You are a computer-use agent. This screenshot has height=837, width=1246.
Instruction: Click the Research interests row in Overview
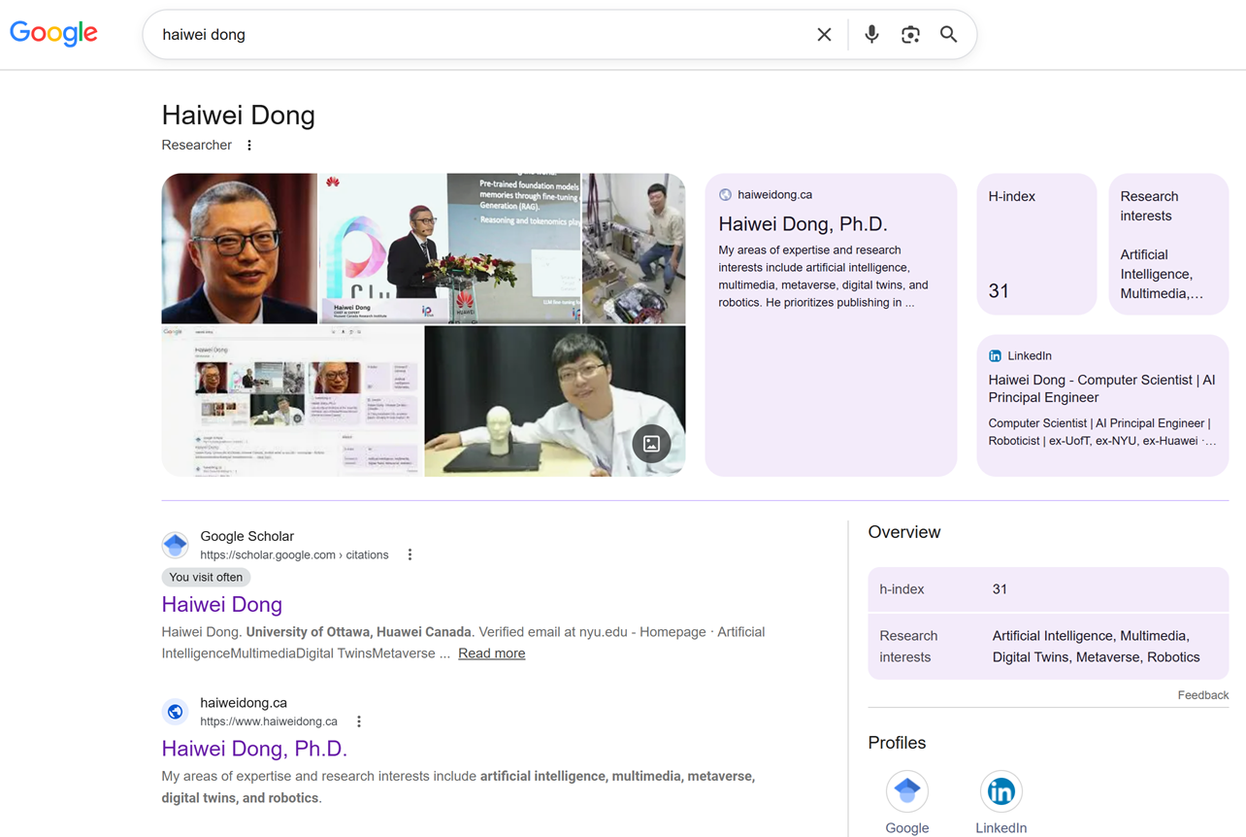click(x=1048, y=647)
